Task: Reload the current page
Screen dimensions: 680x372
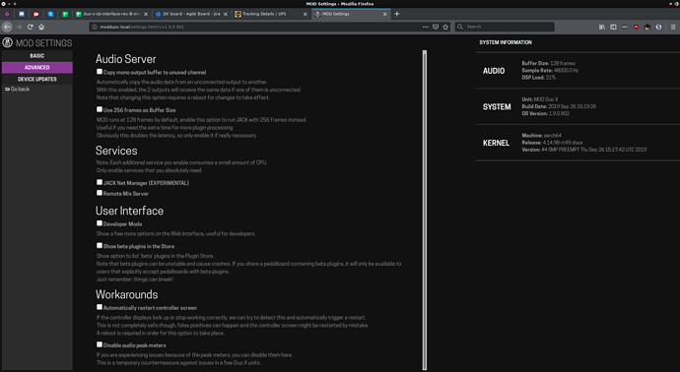Action: pyautogui.click(x=30, y=27)
